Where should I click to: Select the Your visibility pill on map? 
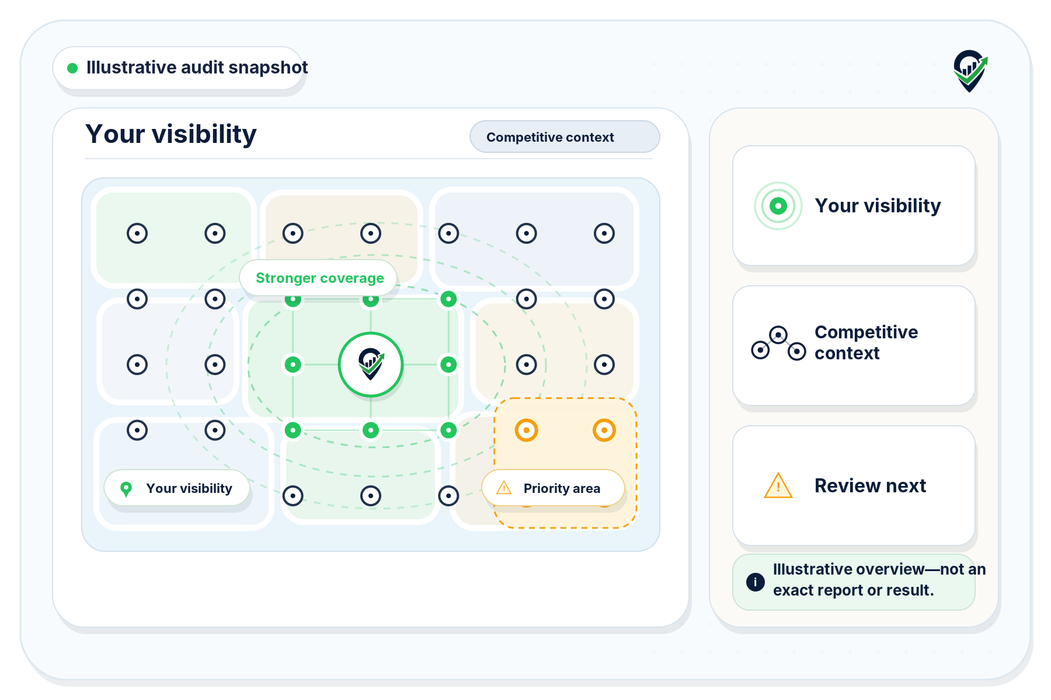pos(177,488)
